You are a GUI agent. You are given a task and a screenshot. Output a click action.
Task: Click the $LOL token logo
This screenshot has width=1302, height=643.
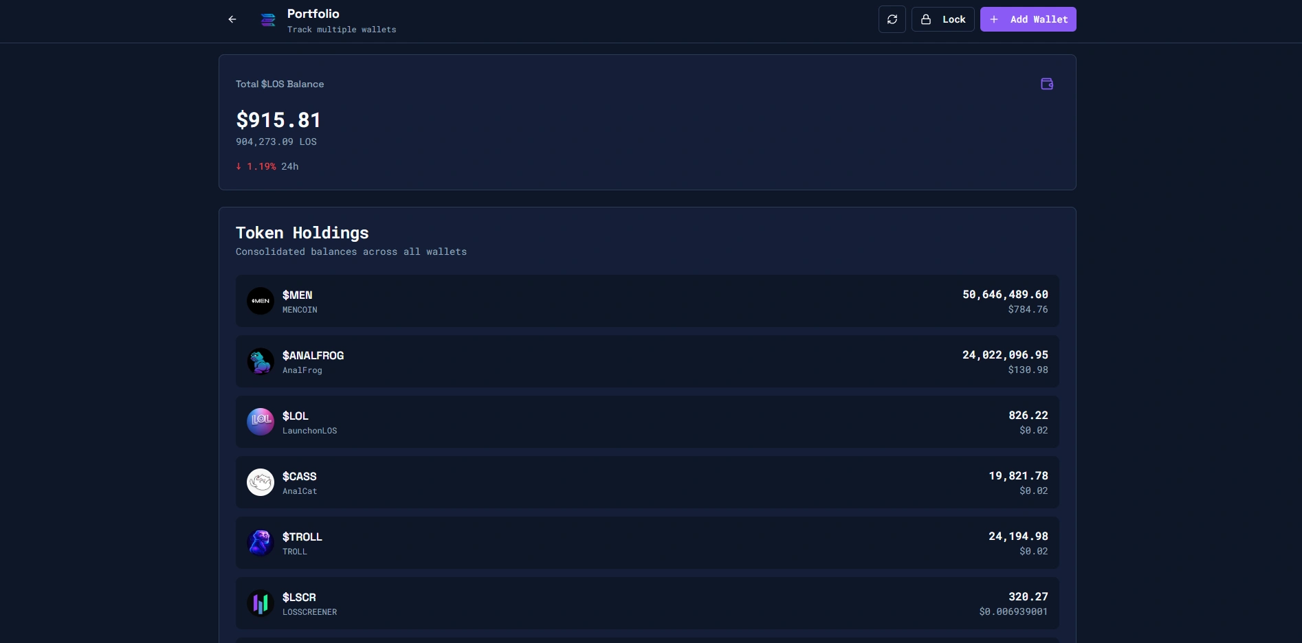pos(261,422)
